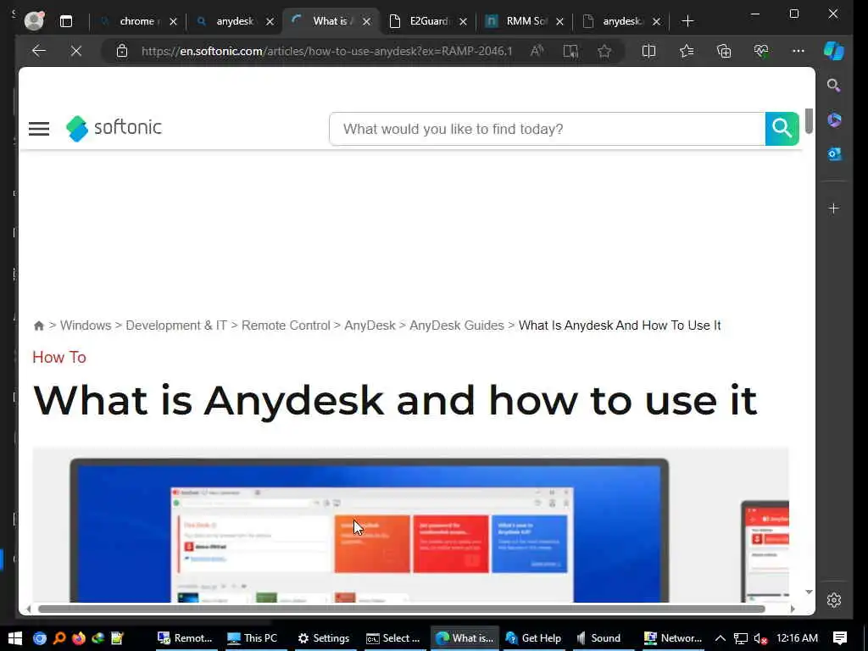The width and height of the screenshot is (868, 651).
Task: Open the Windows Start menu
Action: tap(15, 638)
